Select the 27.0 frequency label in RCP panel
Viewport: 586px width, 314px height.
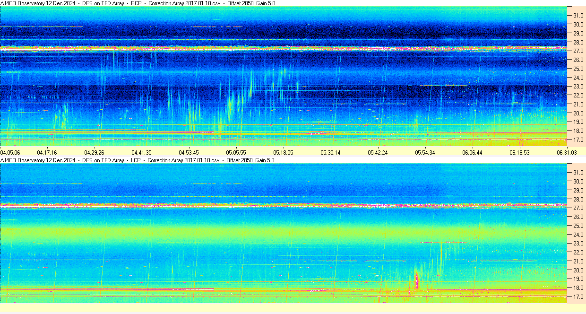click(578, 51)
